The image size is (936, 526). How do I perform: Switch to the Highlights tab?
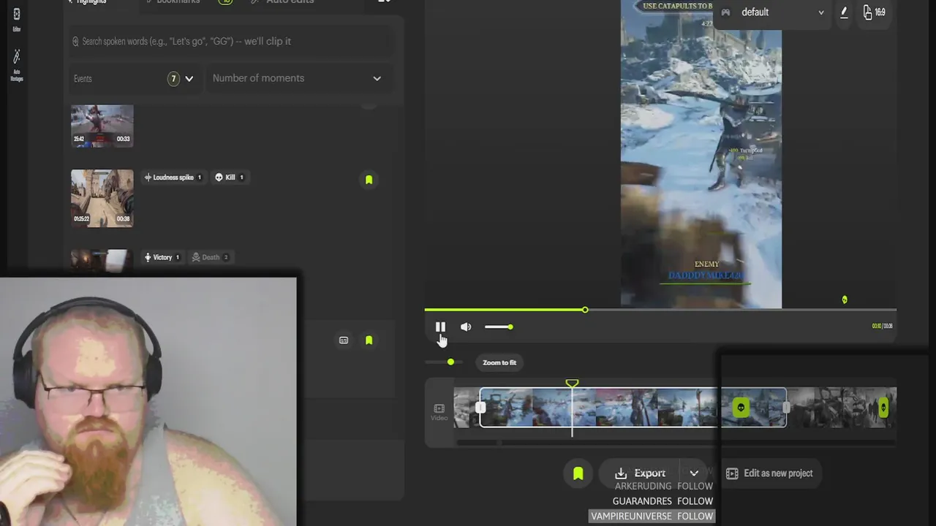86,2
